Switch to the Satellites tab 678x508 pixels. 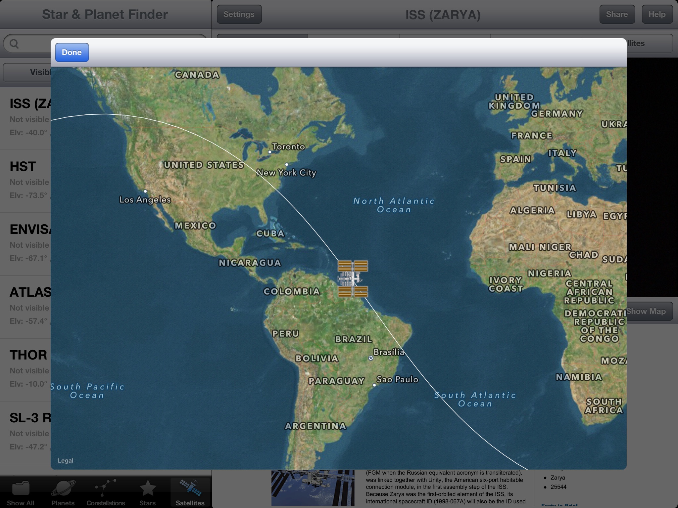click(190, 493)
